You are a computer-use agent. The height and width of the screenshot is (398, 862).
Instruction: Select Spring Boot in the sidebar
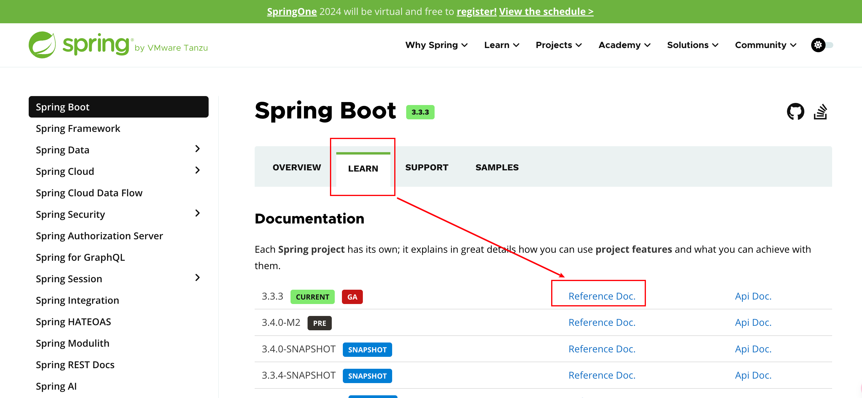pyautogui.click(x=118, y=107)
